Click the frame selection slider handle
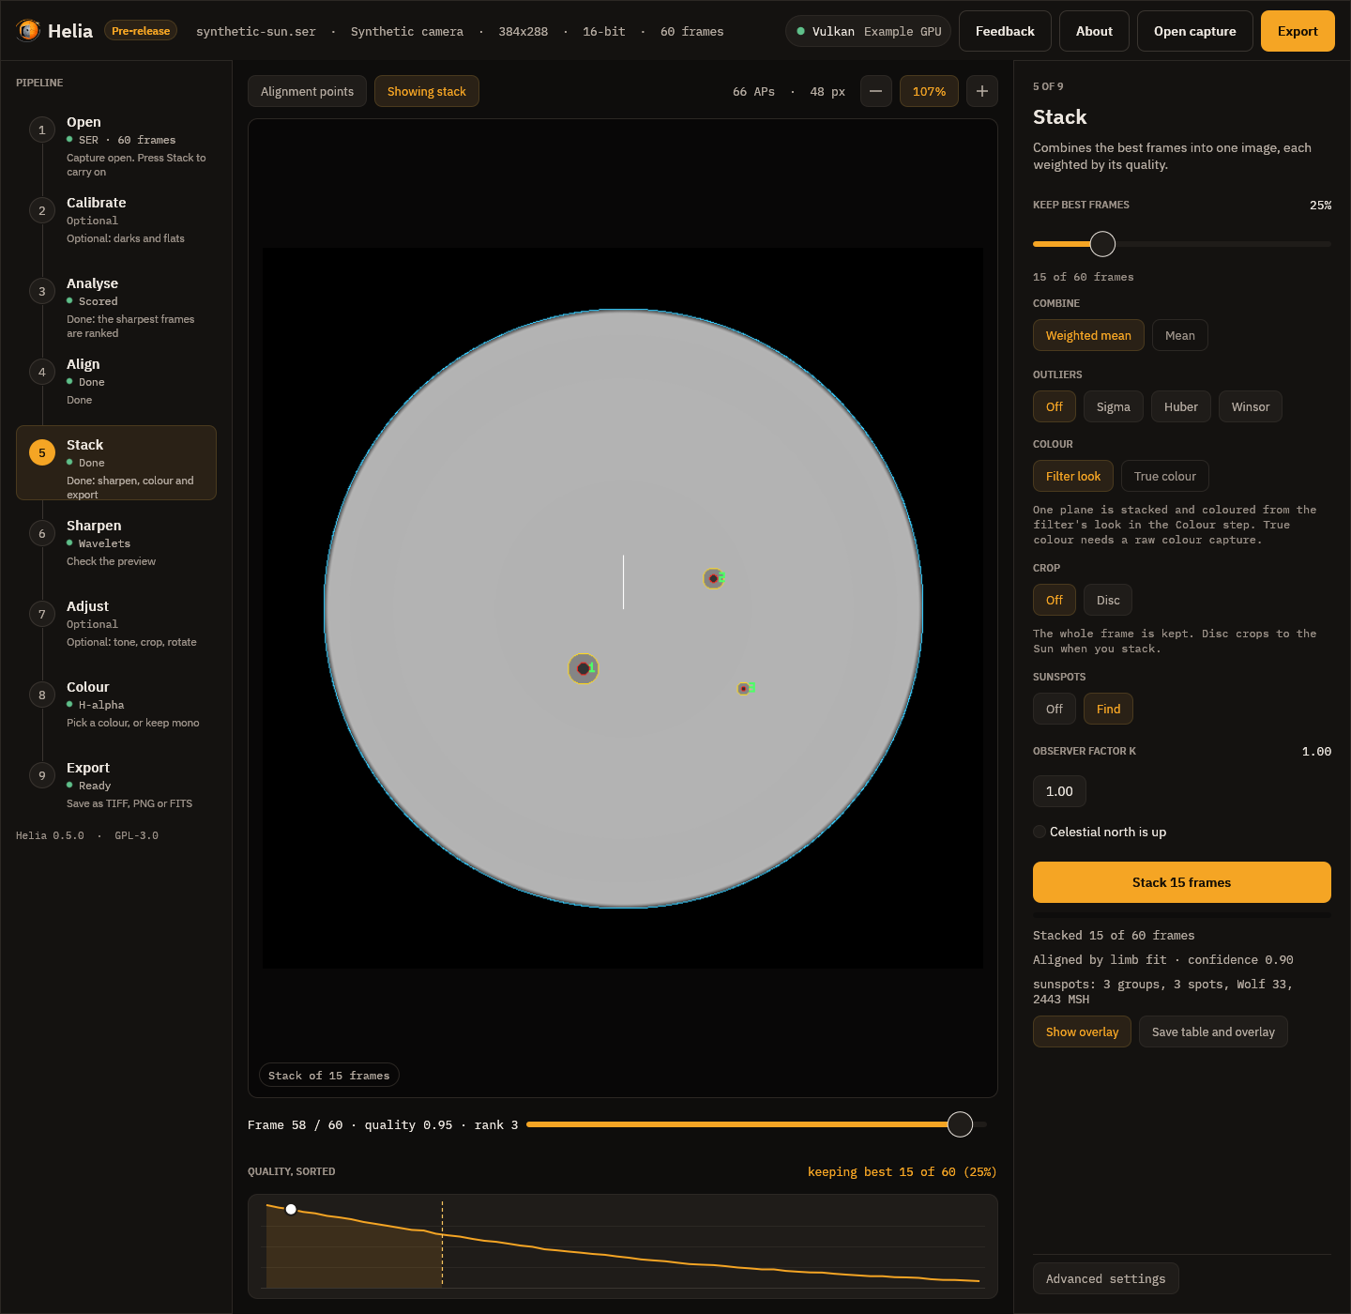 click(960, 1124)
